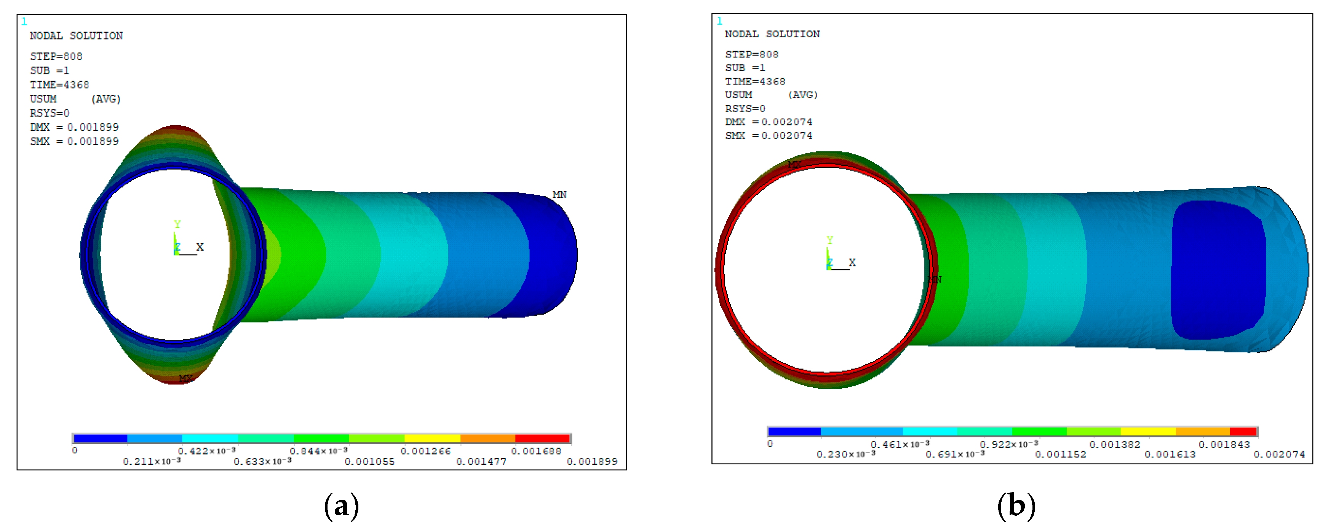The height and width of the screenshot is (529, 1328).
Task: Pick the orange legend swatch in plot (b)
Action: tap(1202, 431)
